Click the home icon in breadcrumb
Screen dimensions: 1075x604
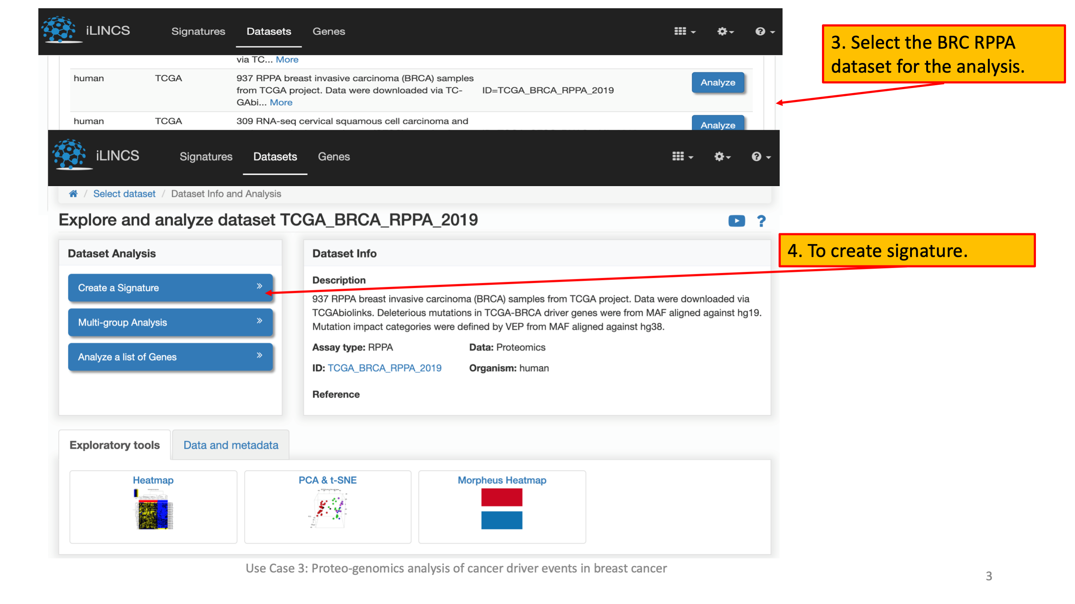click(73, 194)
